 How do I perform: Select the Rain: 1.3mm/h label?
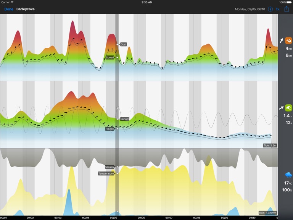[x=267, y=212]
